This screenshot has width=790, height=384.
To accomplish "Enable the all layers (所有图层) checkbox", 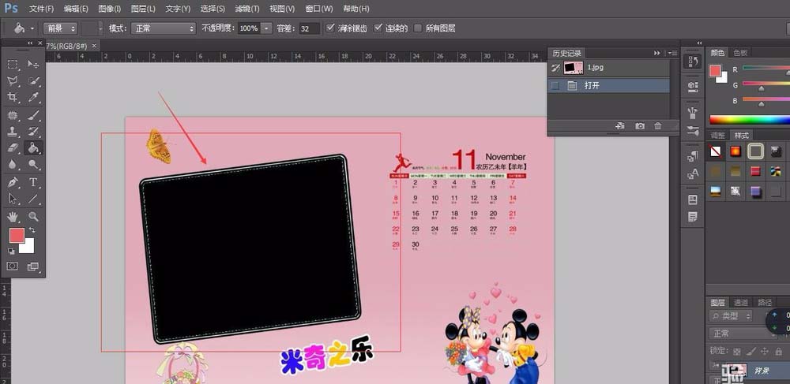I will tap(417, 28).
